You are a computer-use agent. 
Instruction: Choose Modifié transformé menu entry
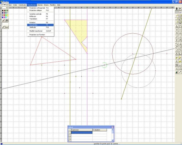tap(40, 31)
